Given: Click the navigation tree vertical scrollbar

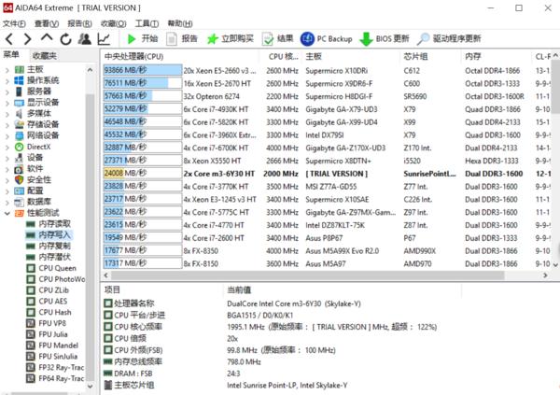Looking at the screenshot, I should pos(90,236).
